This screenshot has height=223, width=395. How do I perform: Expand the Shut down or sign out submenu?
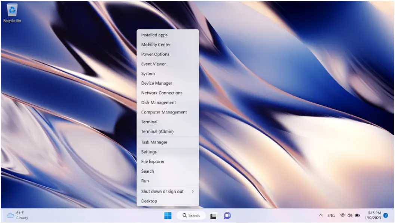click(162, 191)
